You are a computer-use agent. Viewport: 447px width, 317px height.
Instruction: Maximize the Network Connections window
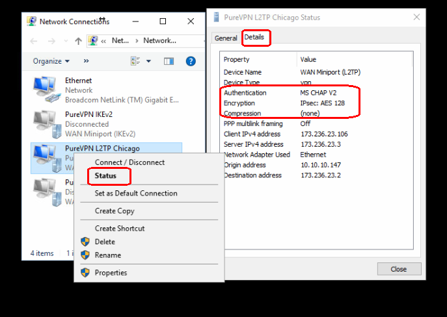coord(163,21)
